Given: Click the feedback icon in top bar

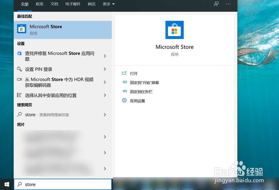Looking at the screenshot, I should (x=216, y=4).
